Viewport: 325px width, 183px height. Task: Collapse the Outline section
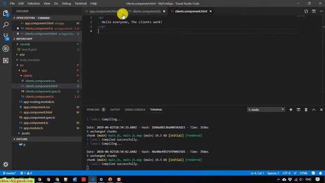pos(14,139)
